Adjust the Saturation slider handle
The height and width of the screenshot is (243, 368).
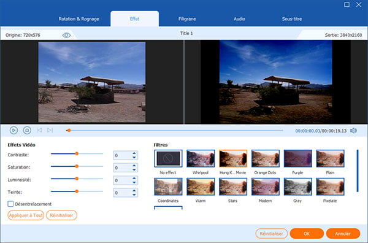(x=77, y=166)
